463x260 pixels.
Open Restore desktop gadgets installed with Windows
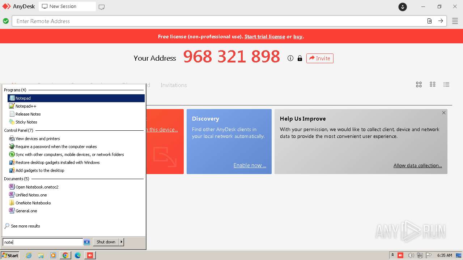(x=76, y=162)
